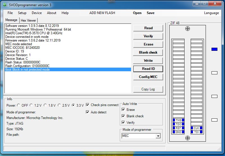
Task: Click the GND pin on the ZIF socket
Action: [178, 132]
